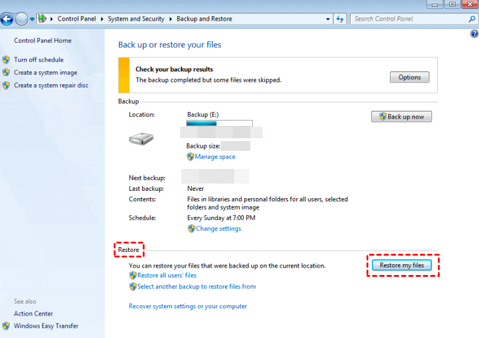Image resolution: width=479 pixels, height=338 pixels.
Task: Click the Back up now button
Action: click(x=402, y=116)
